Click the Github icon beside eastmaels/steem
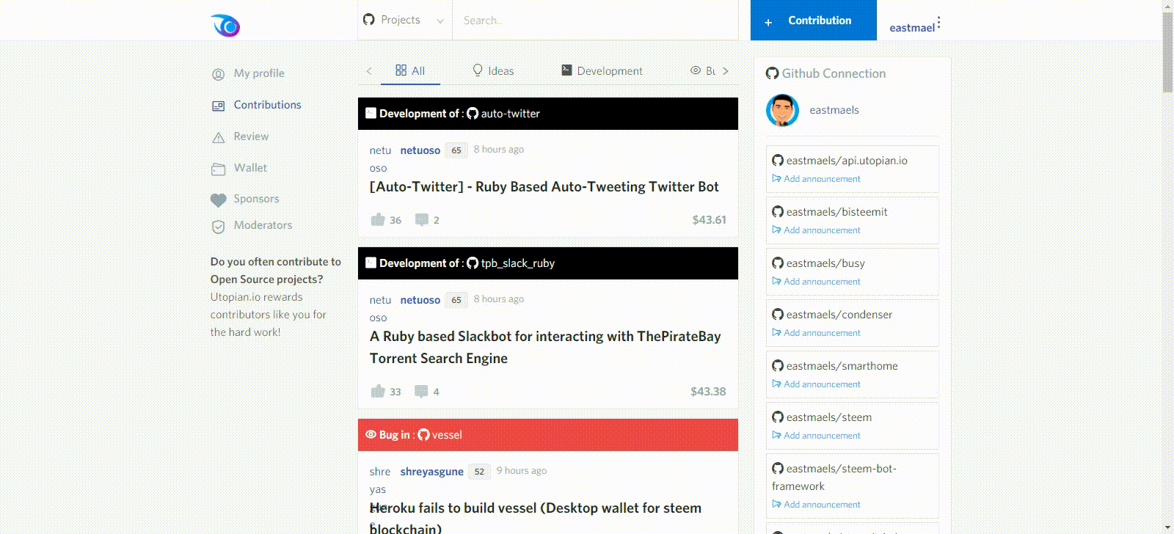The width and height of the screenshot is (1174, 534). point(778,417)
